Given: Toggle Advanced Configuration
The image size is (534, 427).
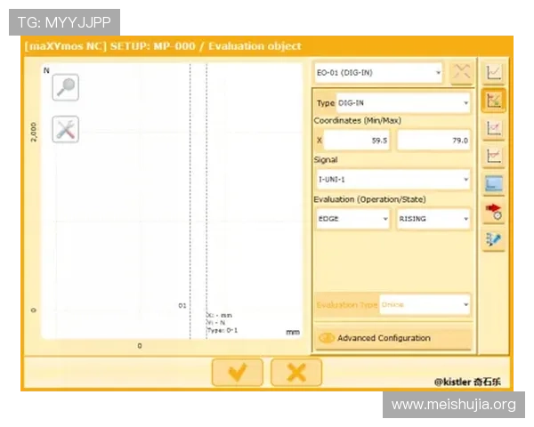Looking at the screenshot, I should tap(392, 338).
